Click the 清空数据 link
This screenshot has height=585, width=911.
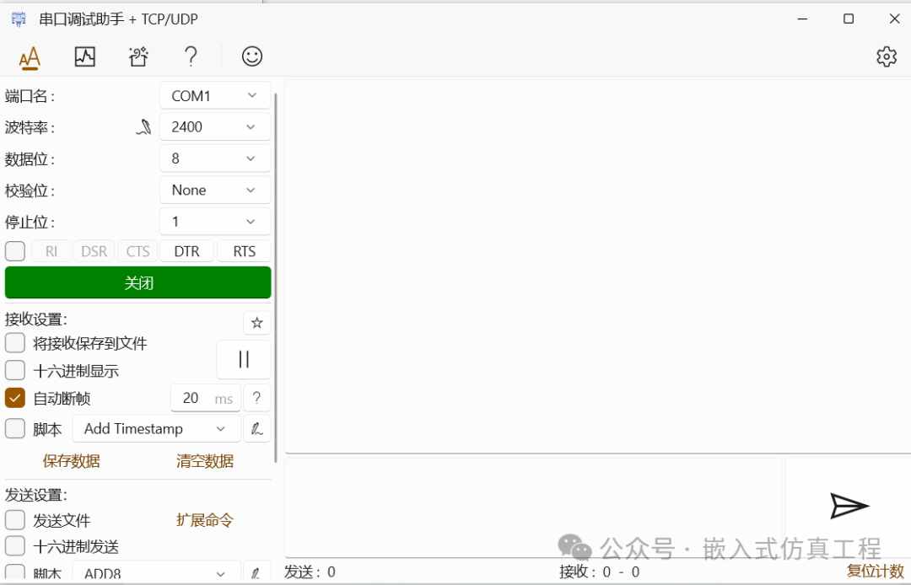coord(205,461)
